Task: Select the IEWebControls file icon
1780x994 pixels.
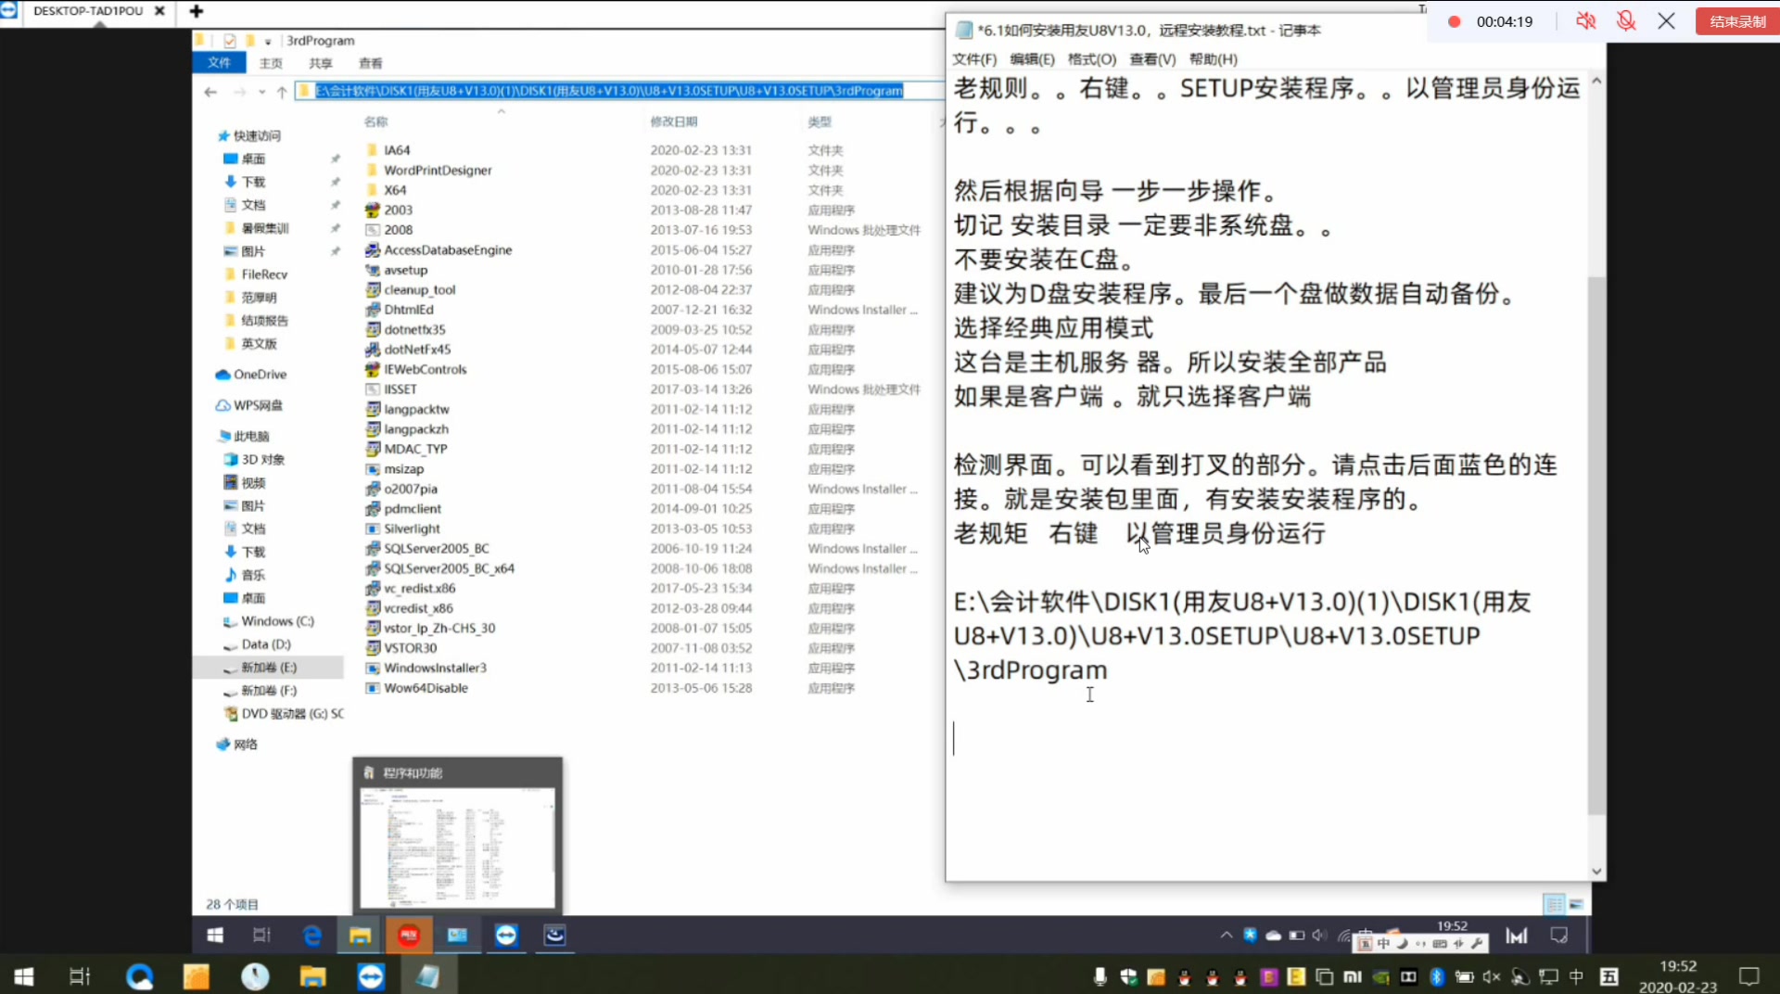Action: click(373, 369)
